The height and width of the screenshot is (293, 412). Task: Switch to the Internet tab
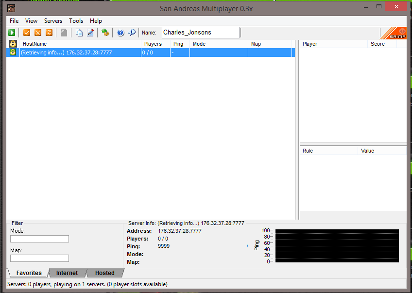pyautogui.click(x=67, y=273)
